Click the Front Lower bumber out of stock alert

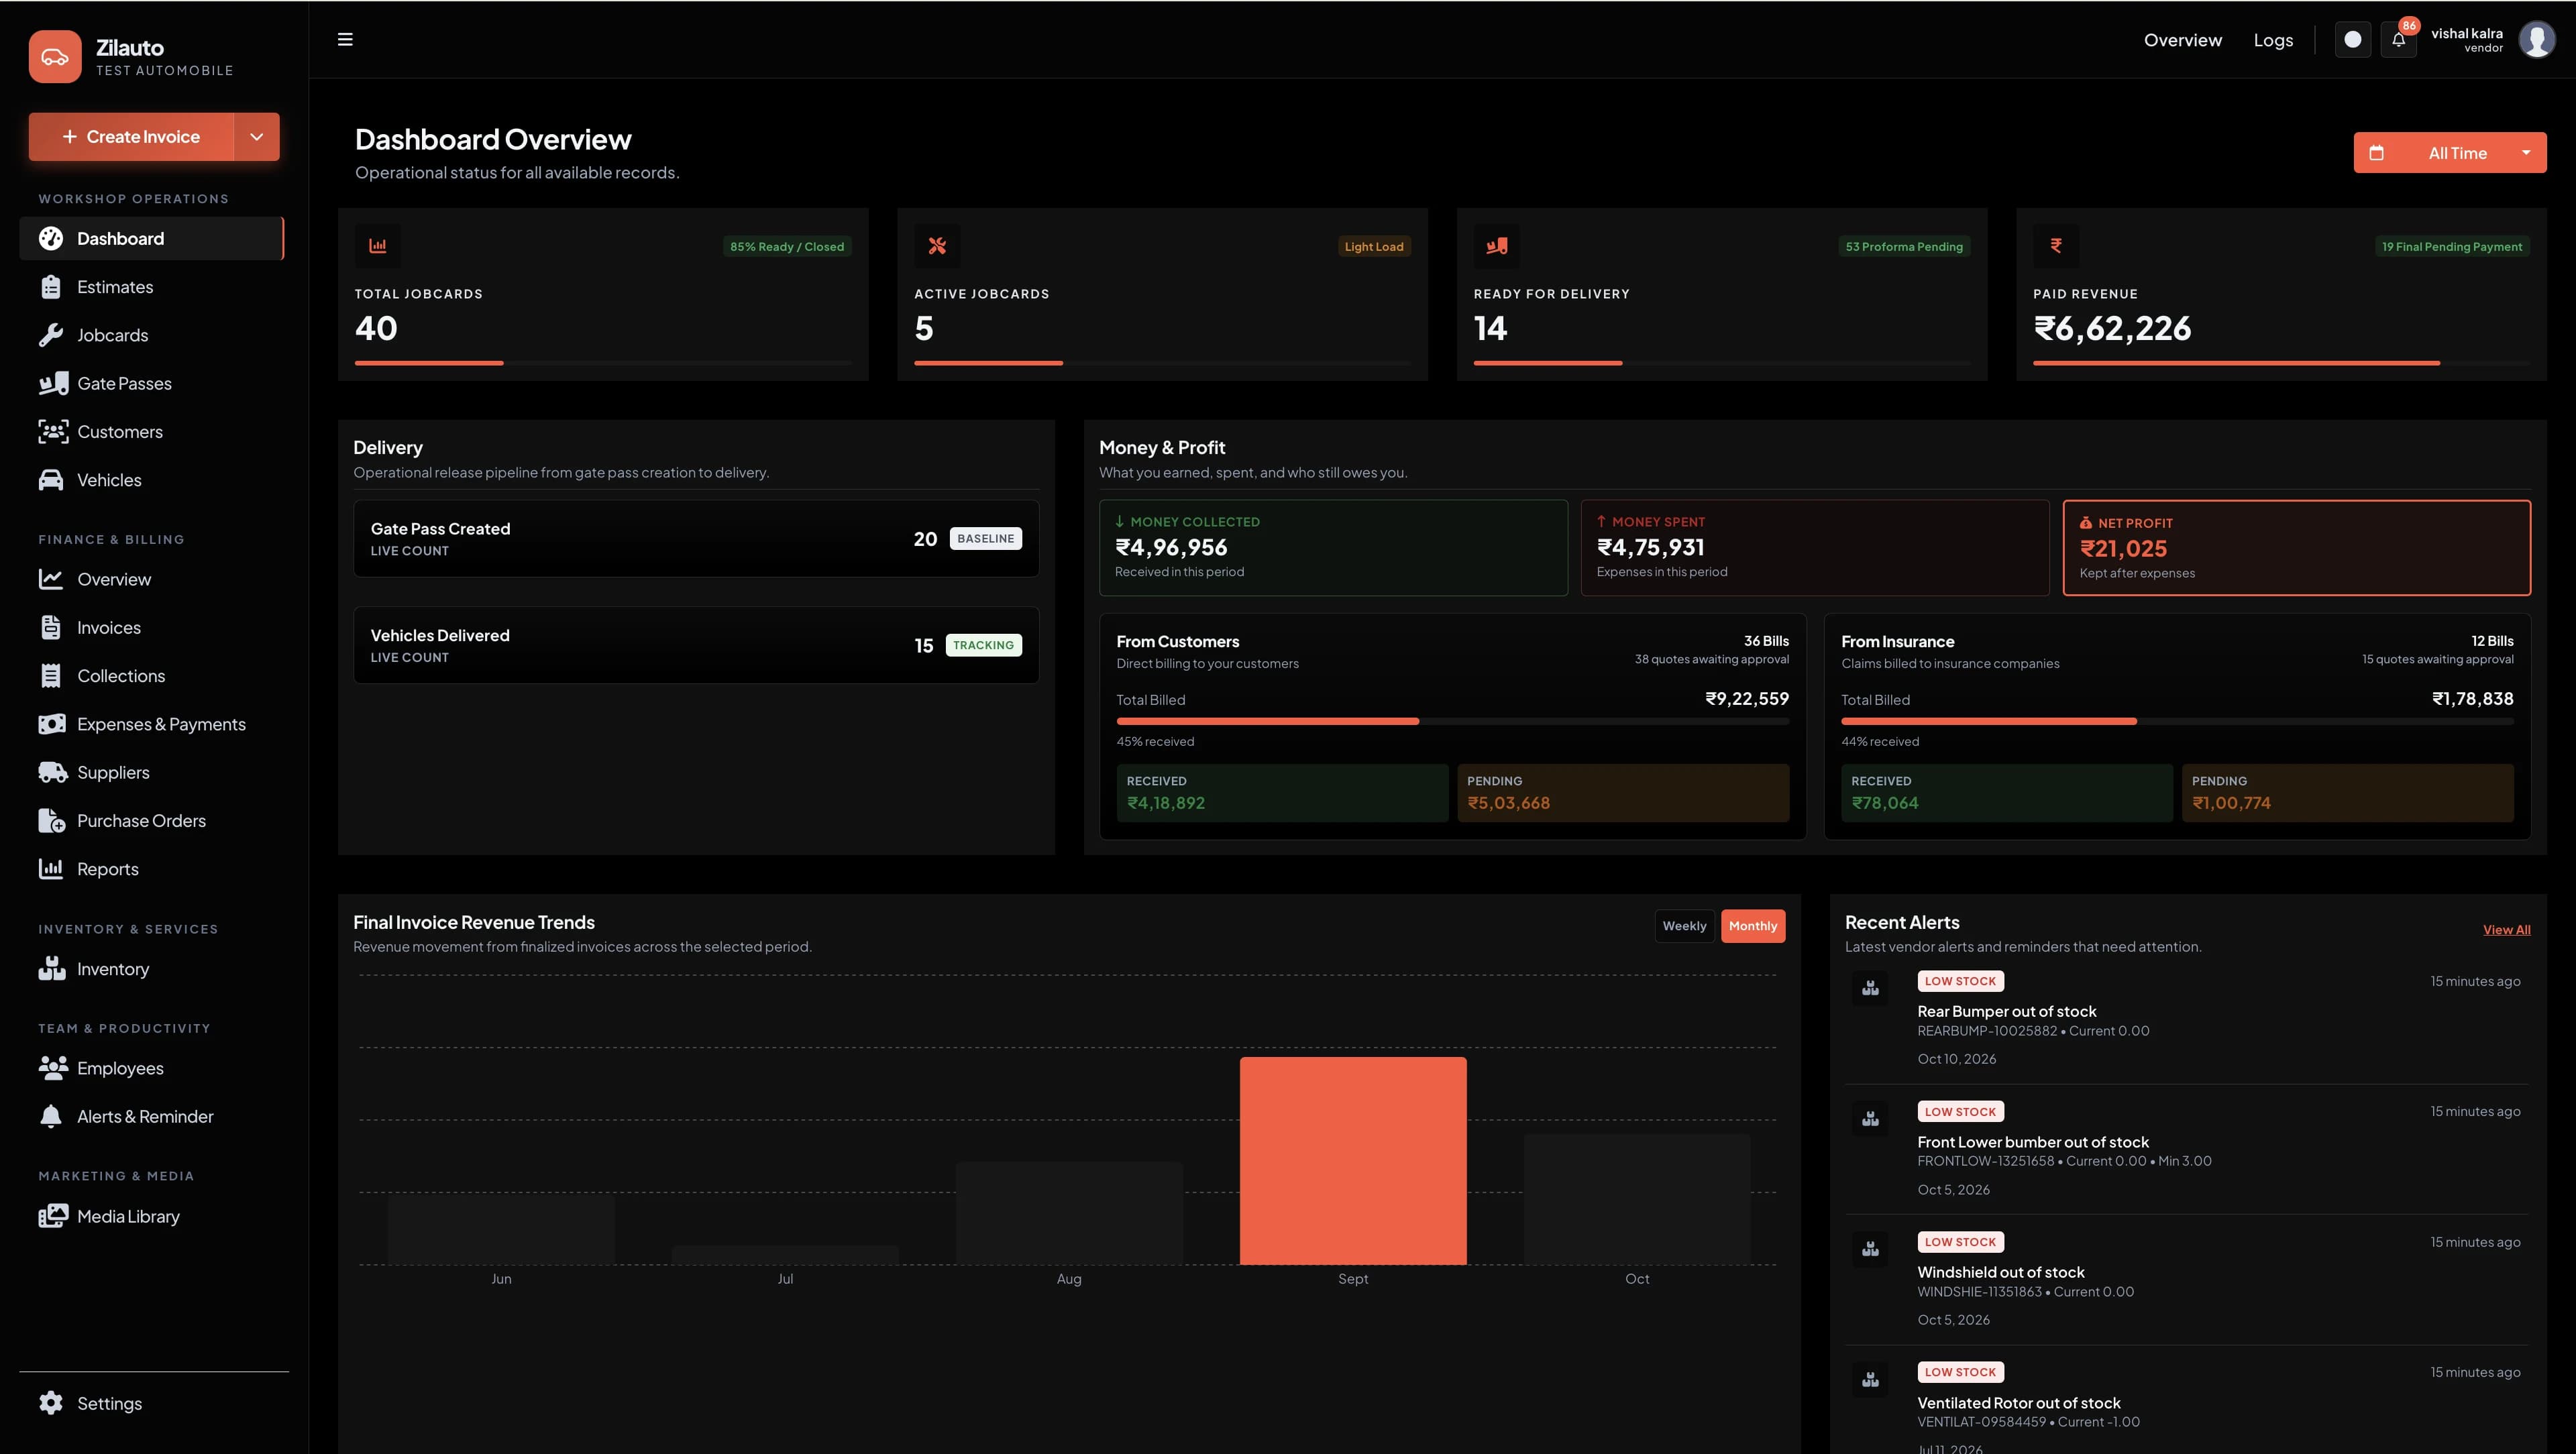tap(2186, 1150)
